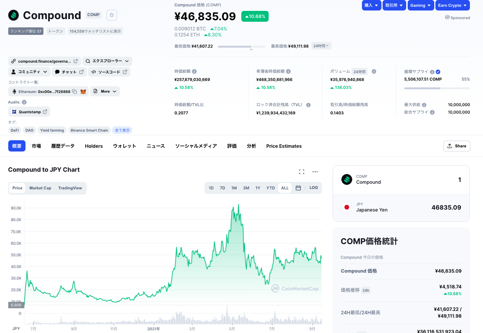Screen dimensions: 483x333
Task: Open the Quantstamp audit link
Action: [29, 112]
